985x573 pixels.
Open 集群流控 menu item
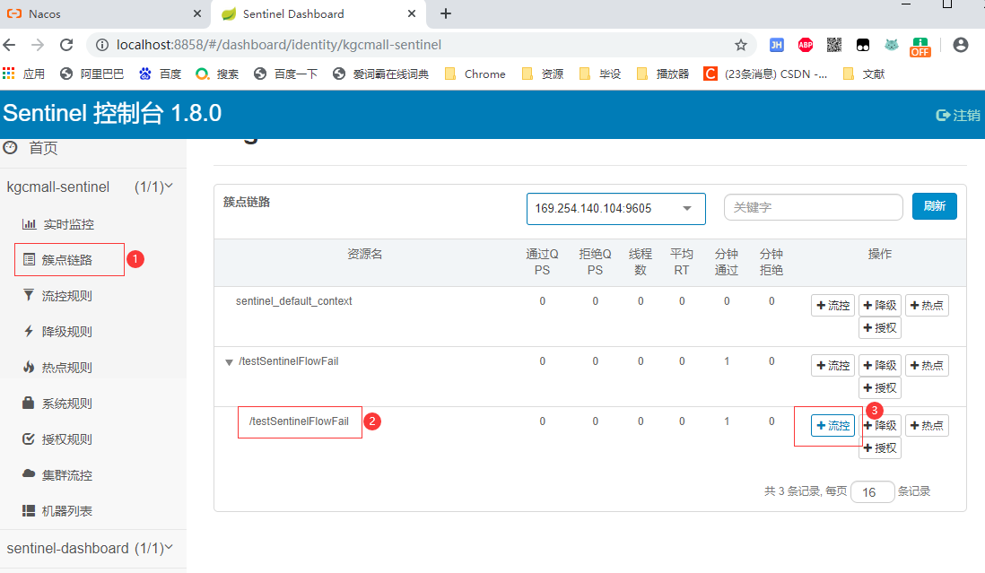pyautogui.click(x=57, y=475)
